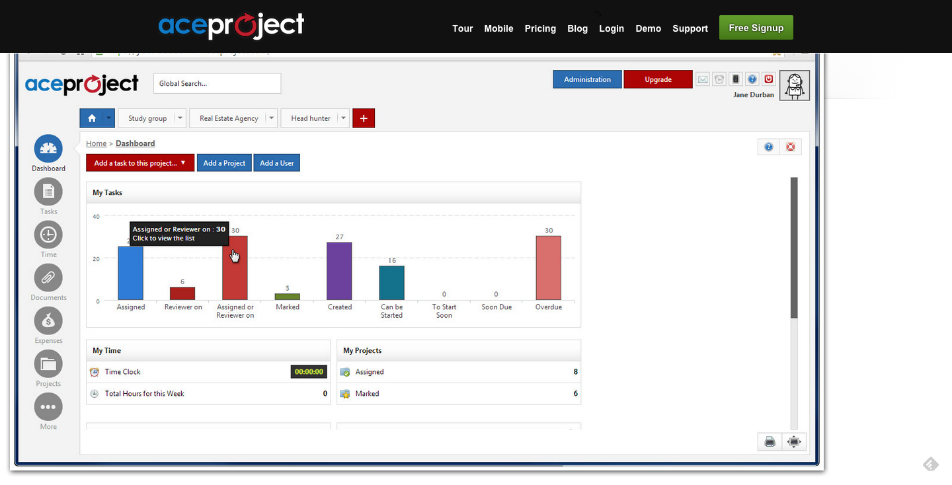Click in the Global Search field
The width and height of the screenshot is (952, 485).
(x=218, y=83)
